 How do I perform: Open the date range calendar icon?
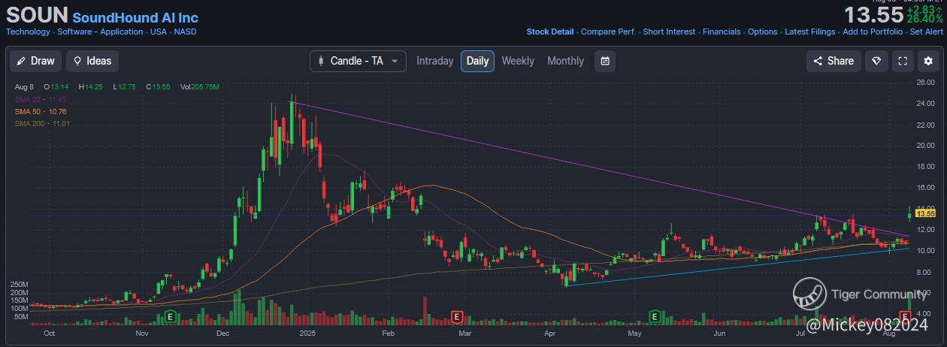605,61
